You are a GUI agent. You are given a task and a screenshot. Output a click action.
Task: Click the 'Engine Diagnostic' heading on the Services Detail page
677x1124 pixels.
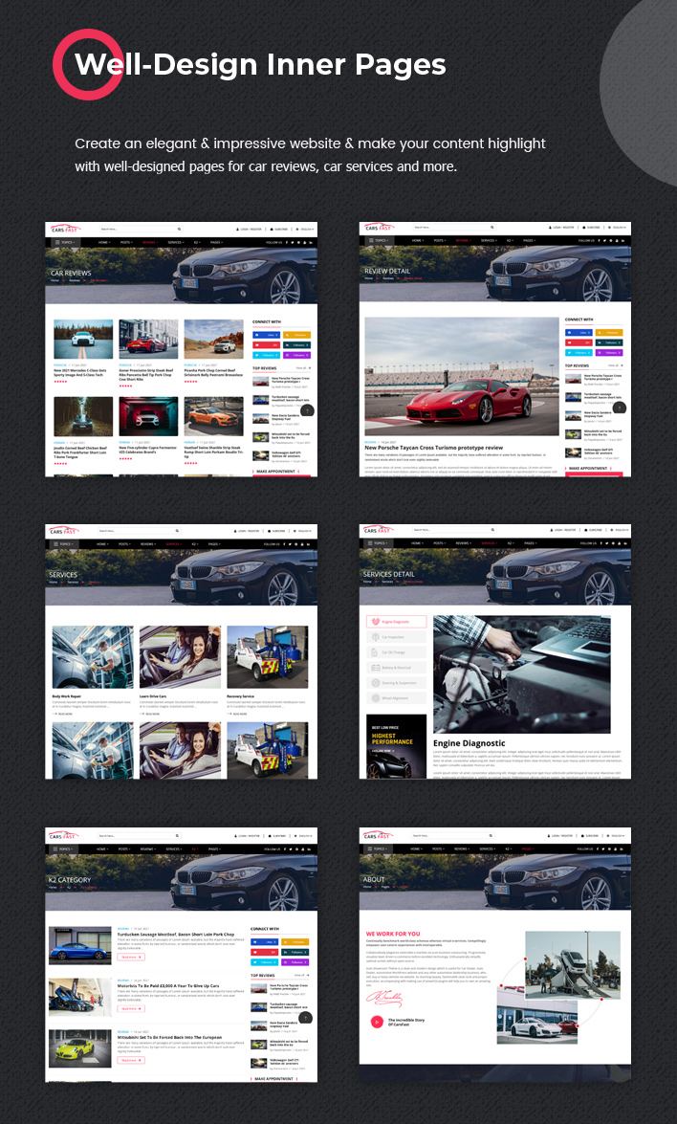click(470, 743)
